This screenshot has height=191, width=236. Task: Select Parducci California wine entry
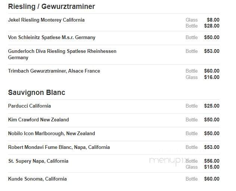pyautogui.click(x=29, y=106)
